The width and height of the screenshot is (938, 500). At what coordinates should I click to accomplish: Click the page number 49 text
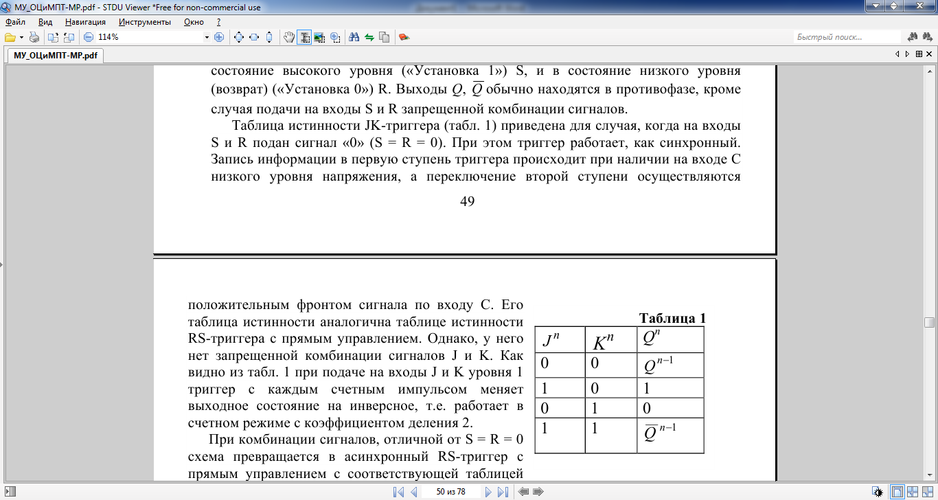tap(467, 201)
